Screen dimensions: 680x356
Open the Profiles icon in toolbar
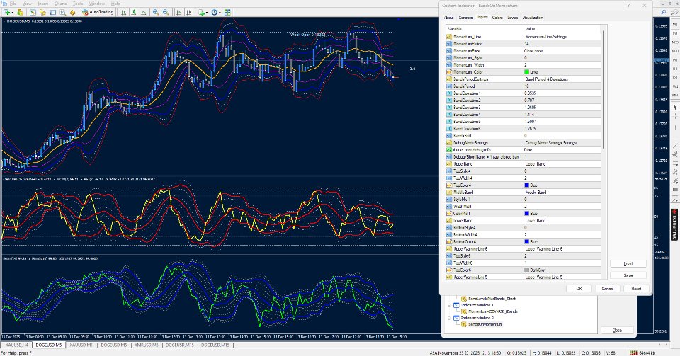pyautogui.click(x=20, y=12)
